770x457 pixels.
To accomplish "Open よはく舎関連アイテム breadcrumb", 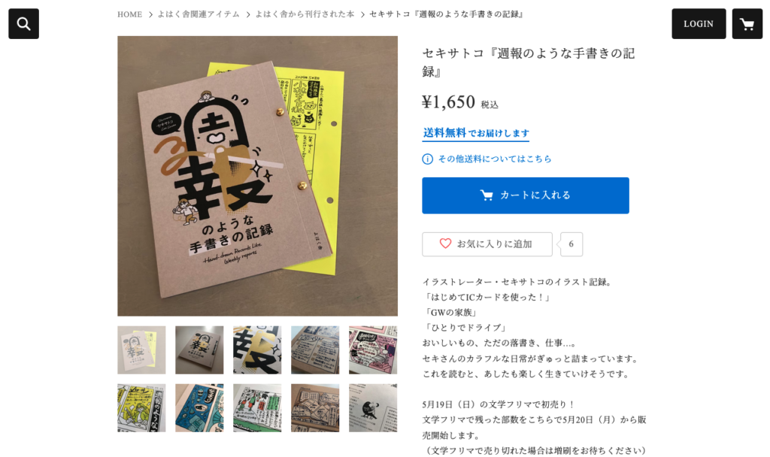I will (199, 14).
